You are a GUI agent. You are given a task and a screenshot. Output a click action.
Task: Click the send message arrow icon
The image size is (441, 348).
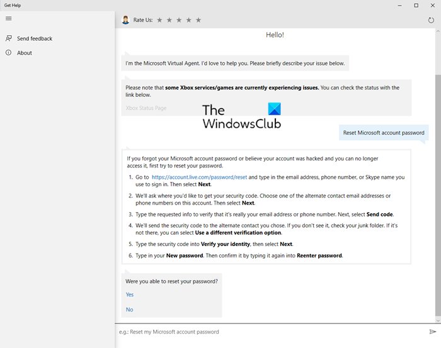click(x=433, y=332)
